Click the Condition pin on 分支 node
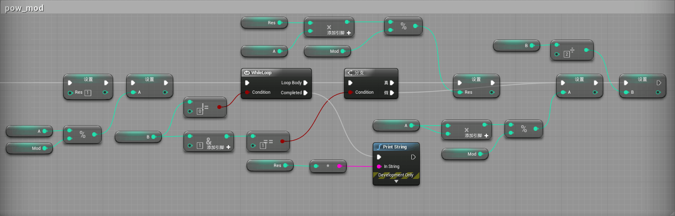 pyautogui.click(x=350, y=92)
